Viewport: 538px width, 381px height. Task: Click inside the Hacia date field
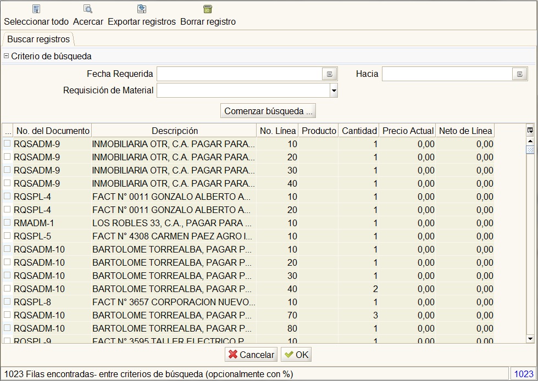click(x=447, y=74)
